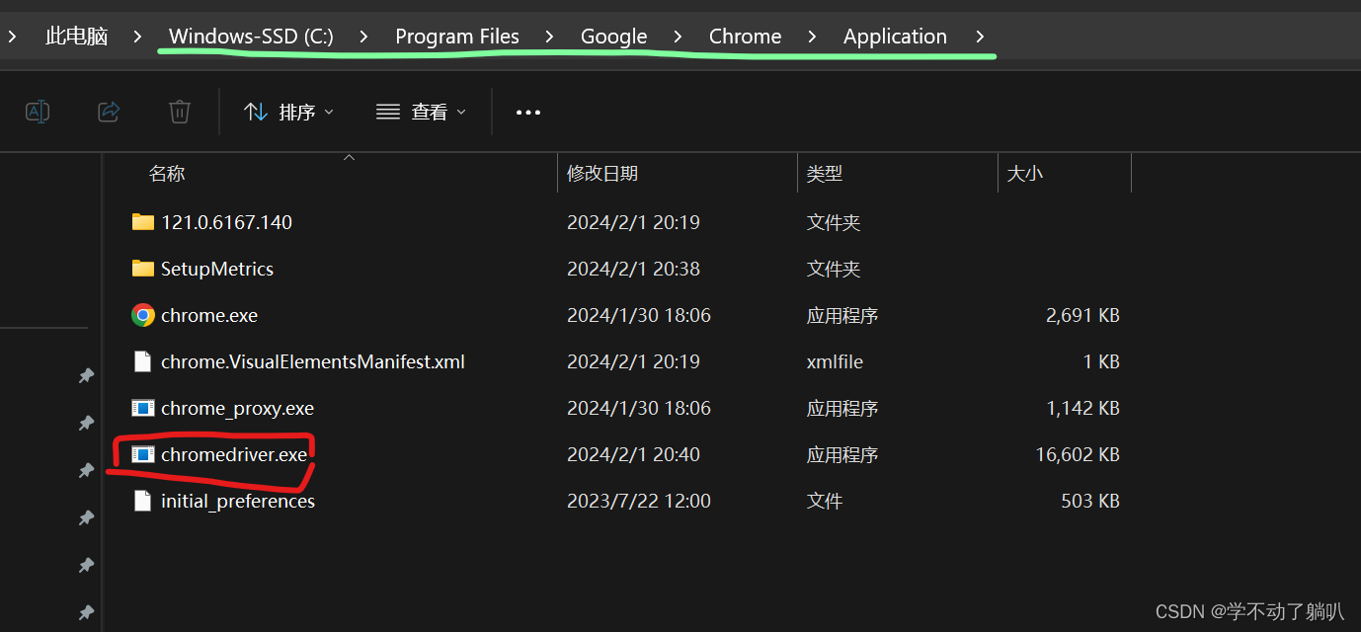
Task: Sort by 大小 column header
Action: [1024, 174]
